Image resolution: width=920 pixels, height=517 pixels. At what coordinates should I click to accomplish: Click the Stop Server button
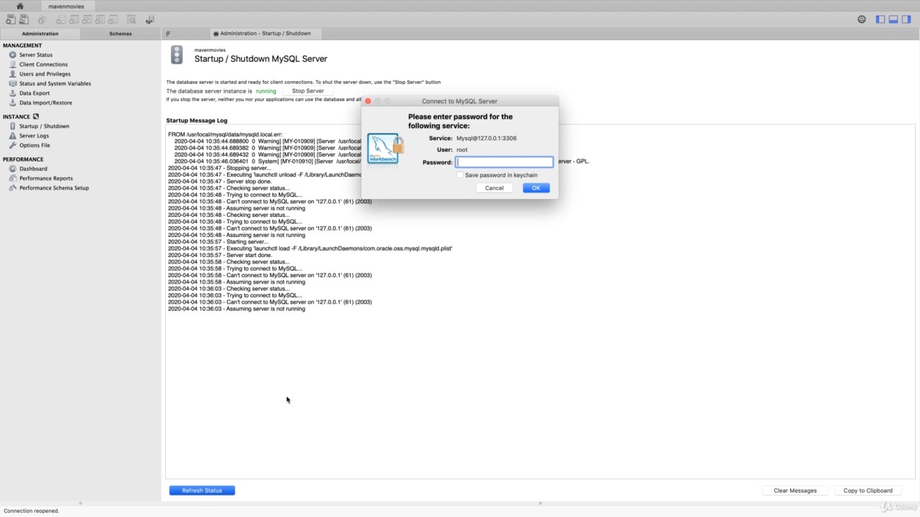[x=308, y=91]
